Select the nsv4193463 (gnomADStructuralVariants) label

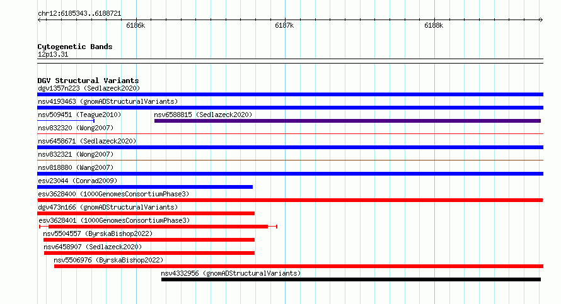[108, 101]
